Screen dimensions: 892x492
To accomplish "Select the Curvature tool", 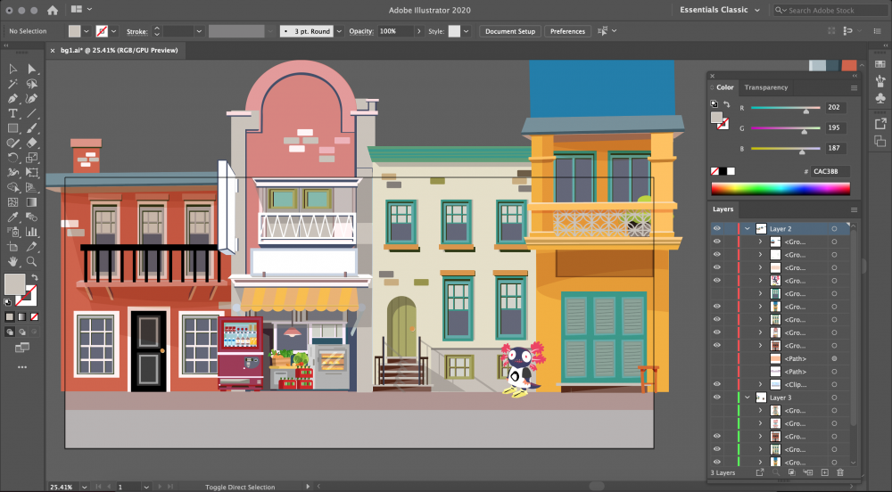I will pyautogui.click(x=31, y=99).
